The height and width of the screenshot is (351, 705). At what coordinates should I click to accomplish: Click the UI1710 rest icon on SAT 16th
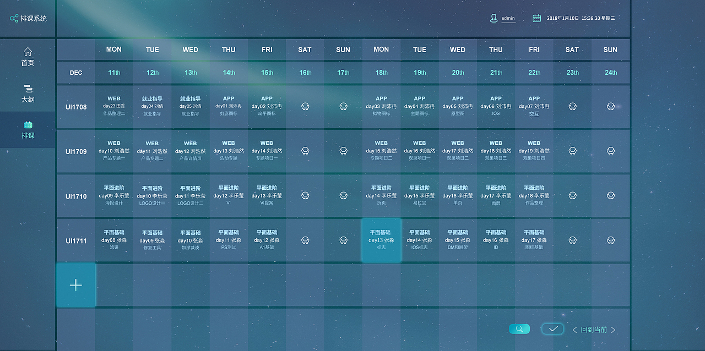[305, 195]
